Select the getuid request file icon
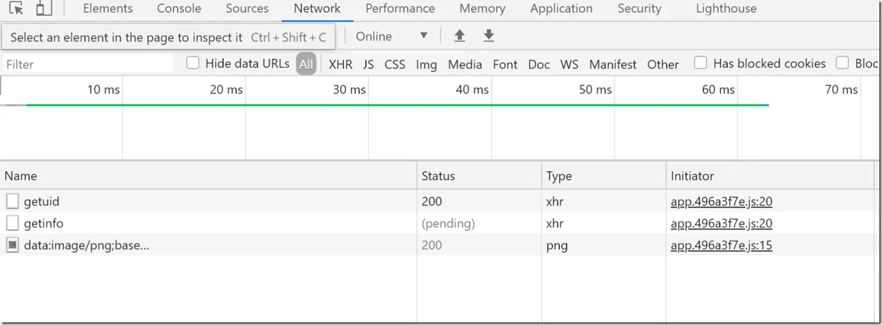This screenshot has height=325, width=882. point(13,201)
